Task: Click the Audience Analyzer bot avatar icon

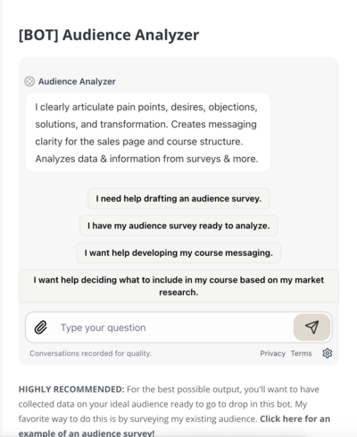Action: tap(29, 81)
